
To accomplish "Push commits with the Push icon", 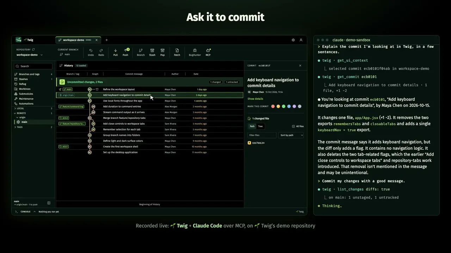I will tap(125, 52).
